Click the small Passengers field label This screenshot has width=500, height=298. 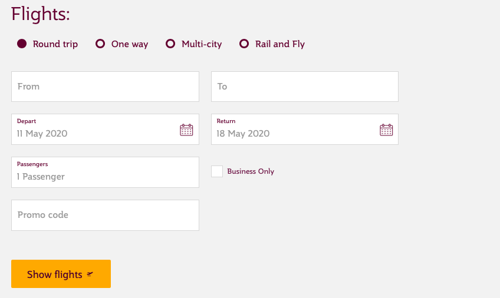[x=32, y=164]
